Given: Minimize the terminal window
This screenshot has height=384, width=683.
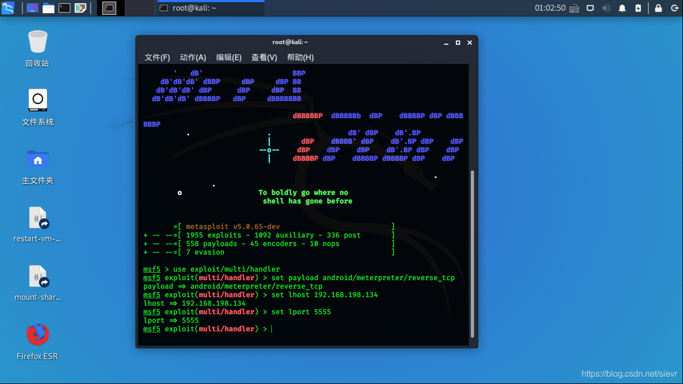Looking at the screenshot, I should 446,43.
